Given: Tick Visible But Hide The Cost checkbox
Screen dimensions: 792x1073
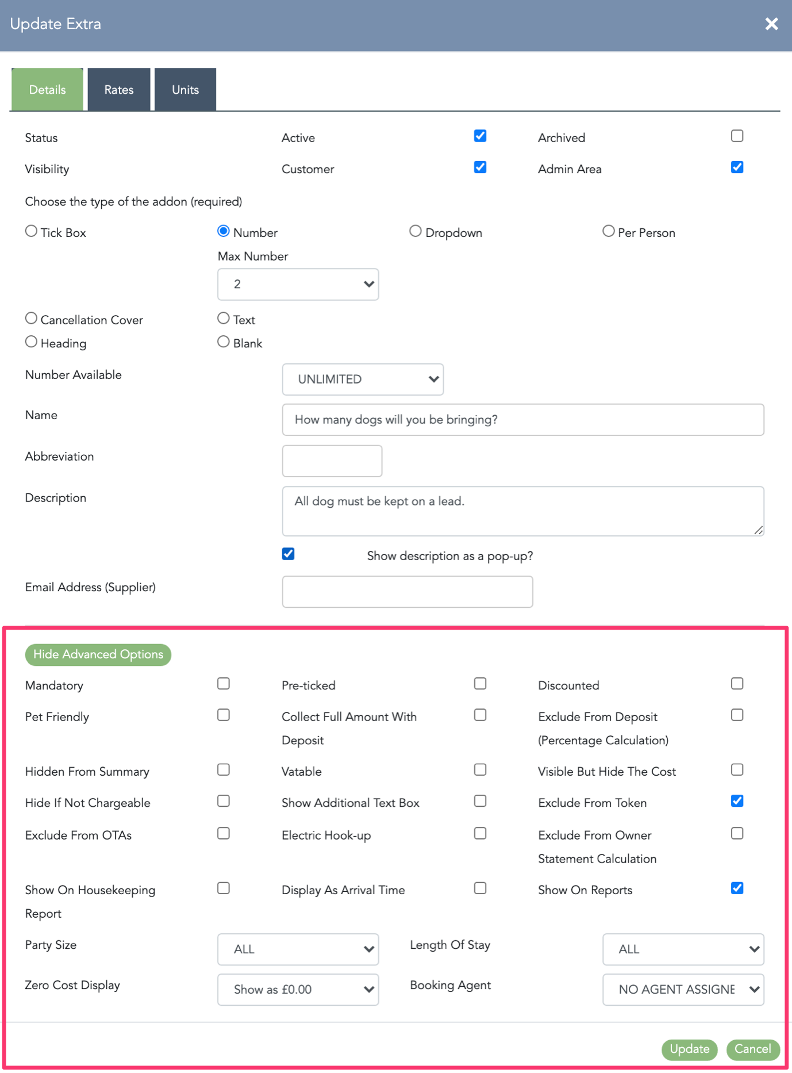Looking at the screenshot, I should click(x=737, y=769).
